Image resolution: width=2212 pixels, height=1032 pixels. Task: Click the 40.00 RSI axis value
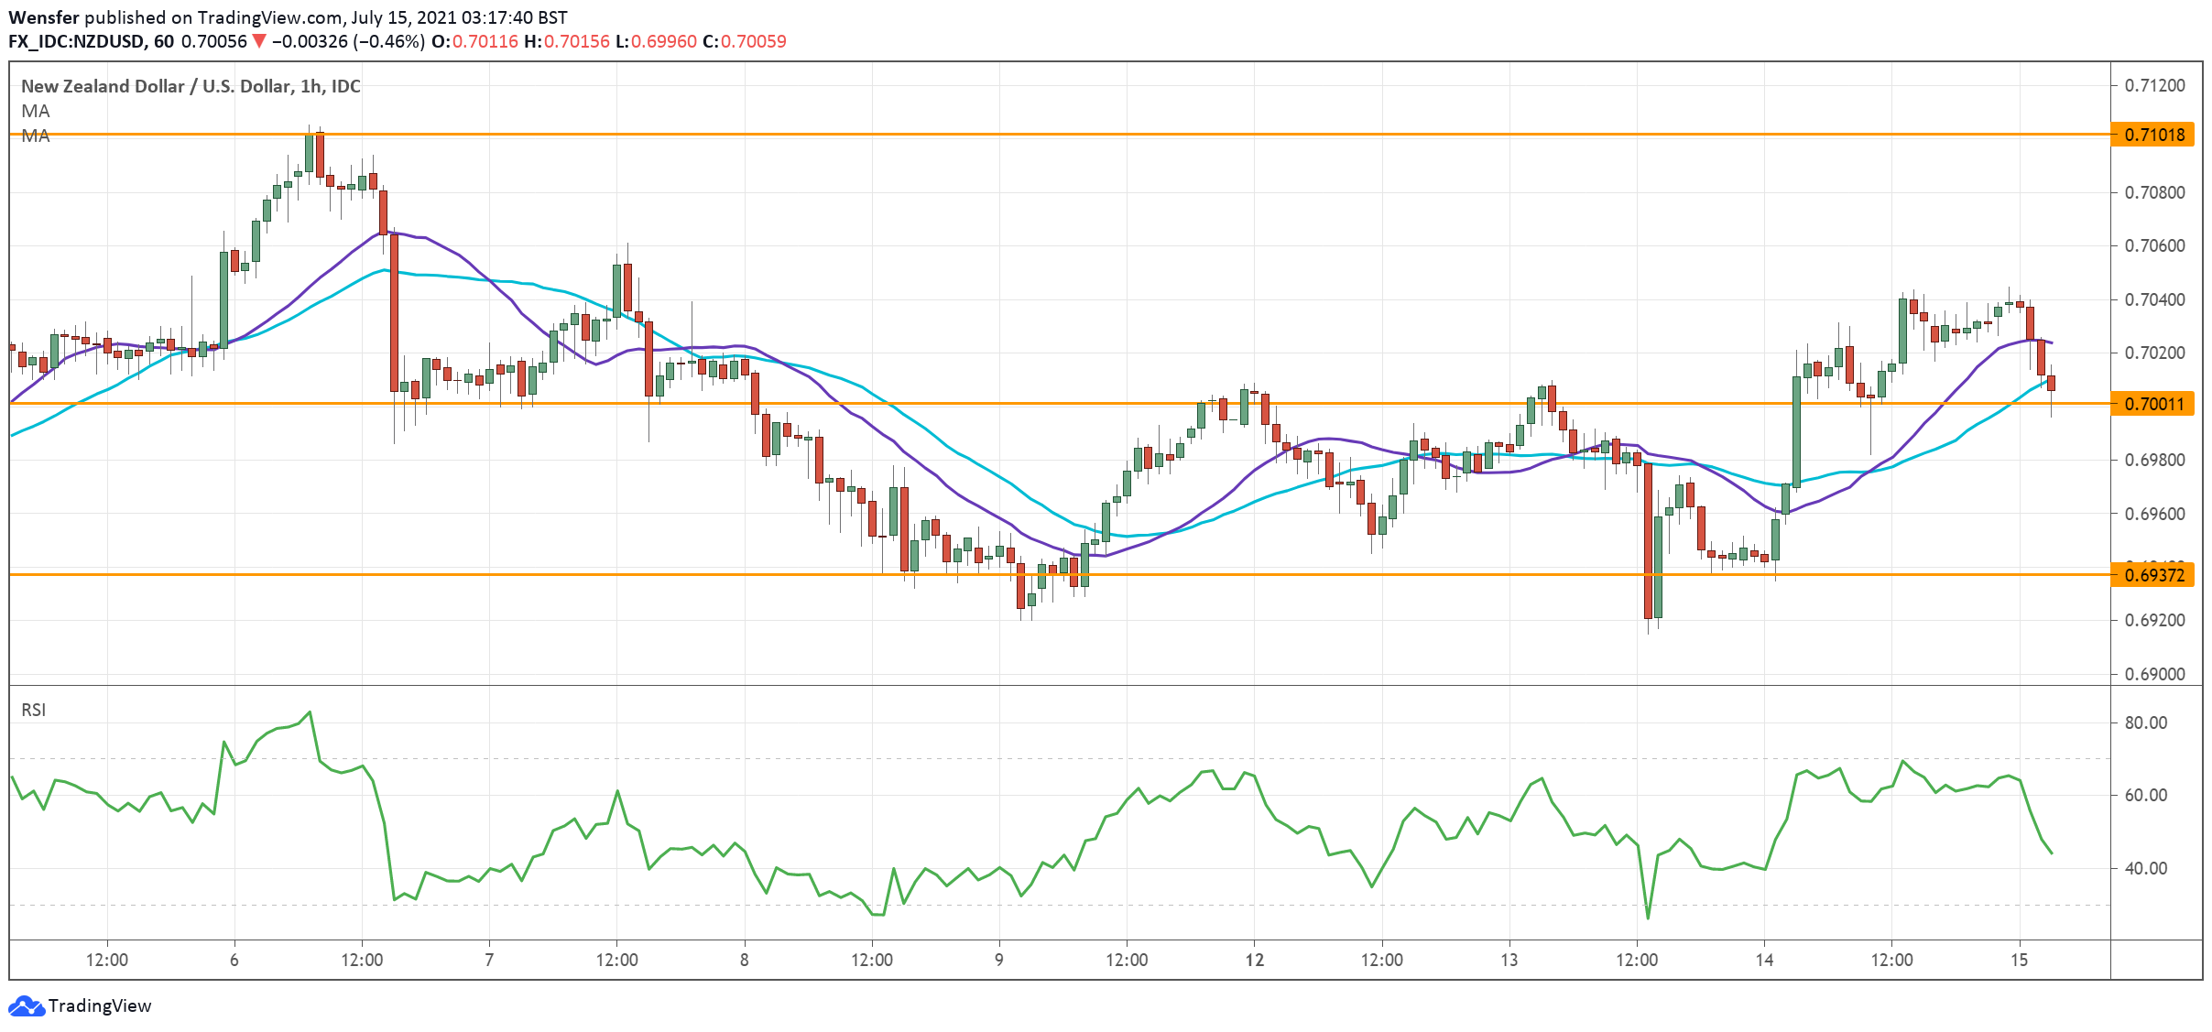(x=2145, y=868)
